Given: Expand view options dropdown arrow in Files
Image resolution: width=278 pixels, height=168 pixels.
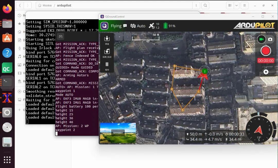Looking at the screenshot, I should pyautogui.click(x=237, y=5).
